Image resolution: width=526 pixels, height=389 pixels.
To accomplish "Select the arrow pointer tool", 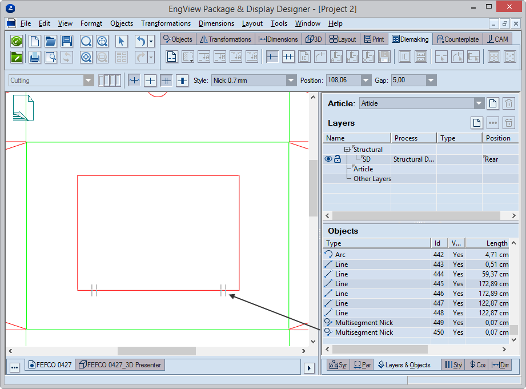I will point(121,41).
